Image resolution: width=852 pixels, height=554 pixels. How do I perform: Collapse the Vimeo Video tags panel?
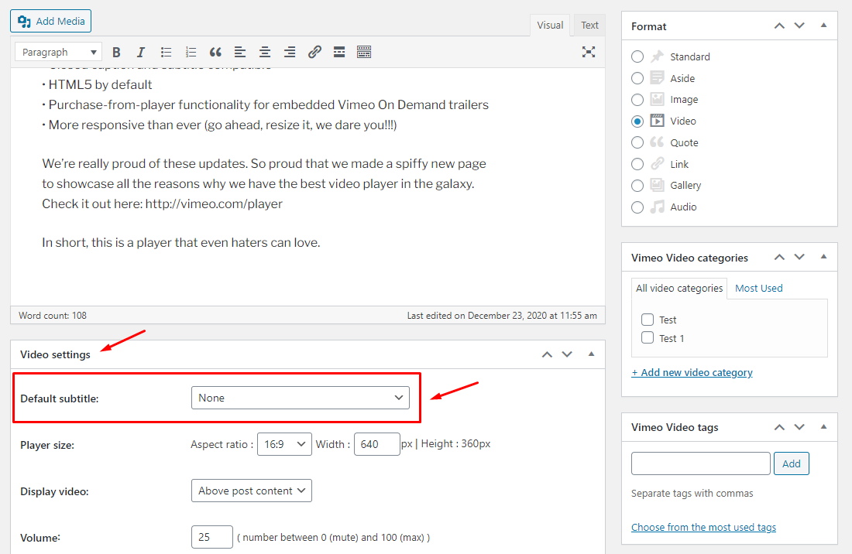click(824, 427)
